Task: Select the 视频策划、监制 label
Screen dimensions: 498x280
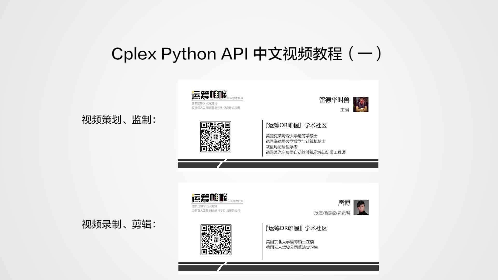Action: pos(119,120)
